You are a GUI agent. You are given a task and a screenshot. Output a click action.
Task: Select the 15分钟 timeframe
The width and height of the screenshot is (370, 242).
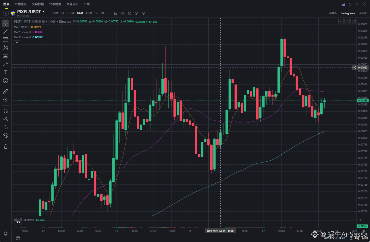(x=70, y=13)
